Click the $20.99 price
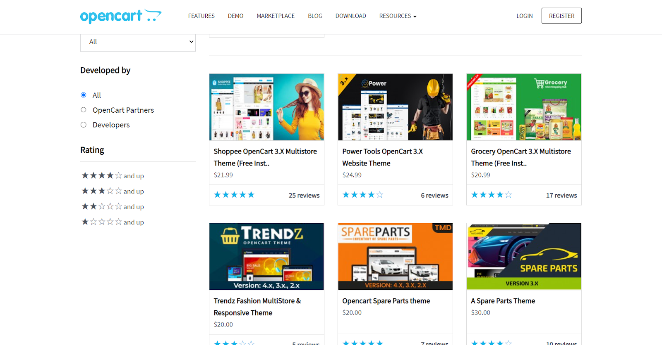The width and height of the screenshot is (662, 345). (481, 175)
